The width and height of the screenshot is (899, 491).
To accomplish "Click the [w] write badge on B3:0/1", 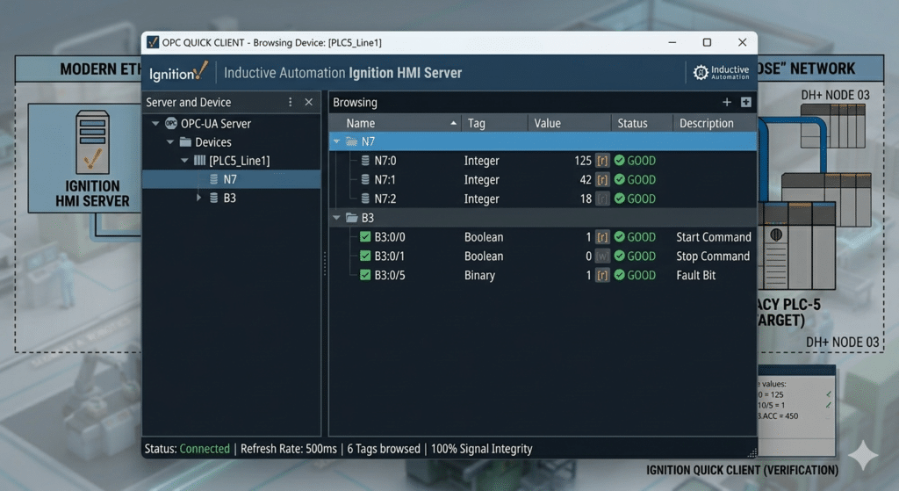I will (x=602, y=256).
